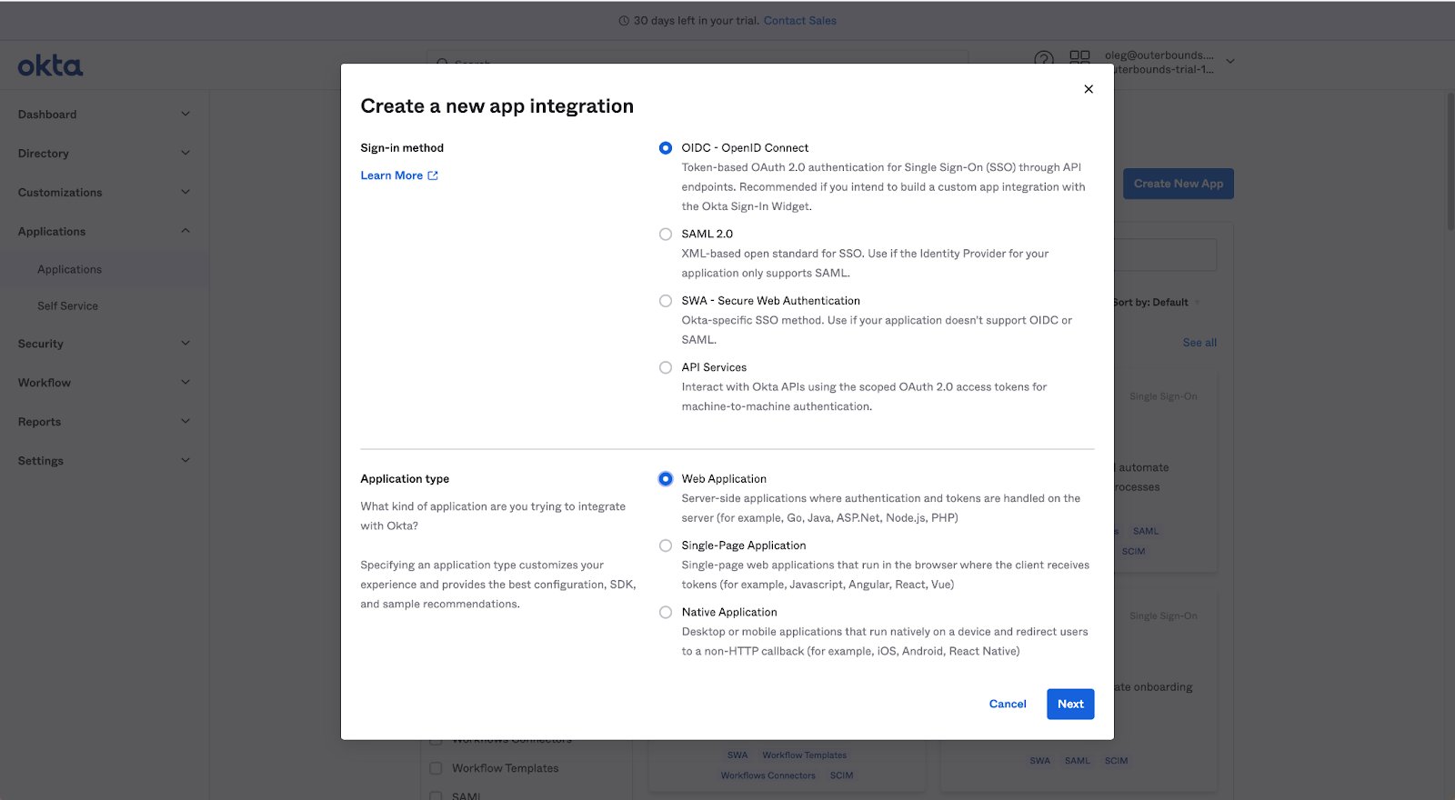Expand the Directory menu chevron

coord(186,153)
